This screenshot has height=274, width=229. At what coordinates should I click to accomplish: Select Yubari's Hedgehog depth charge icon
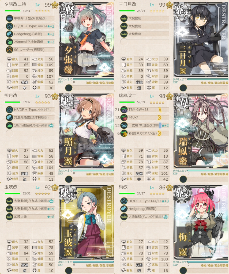(9, 34)
